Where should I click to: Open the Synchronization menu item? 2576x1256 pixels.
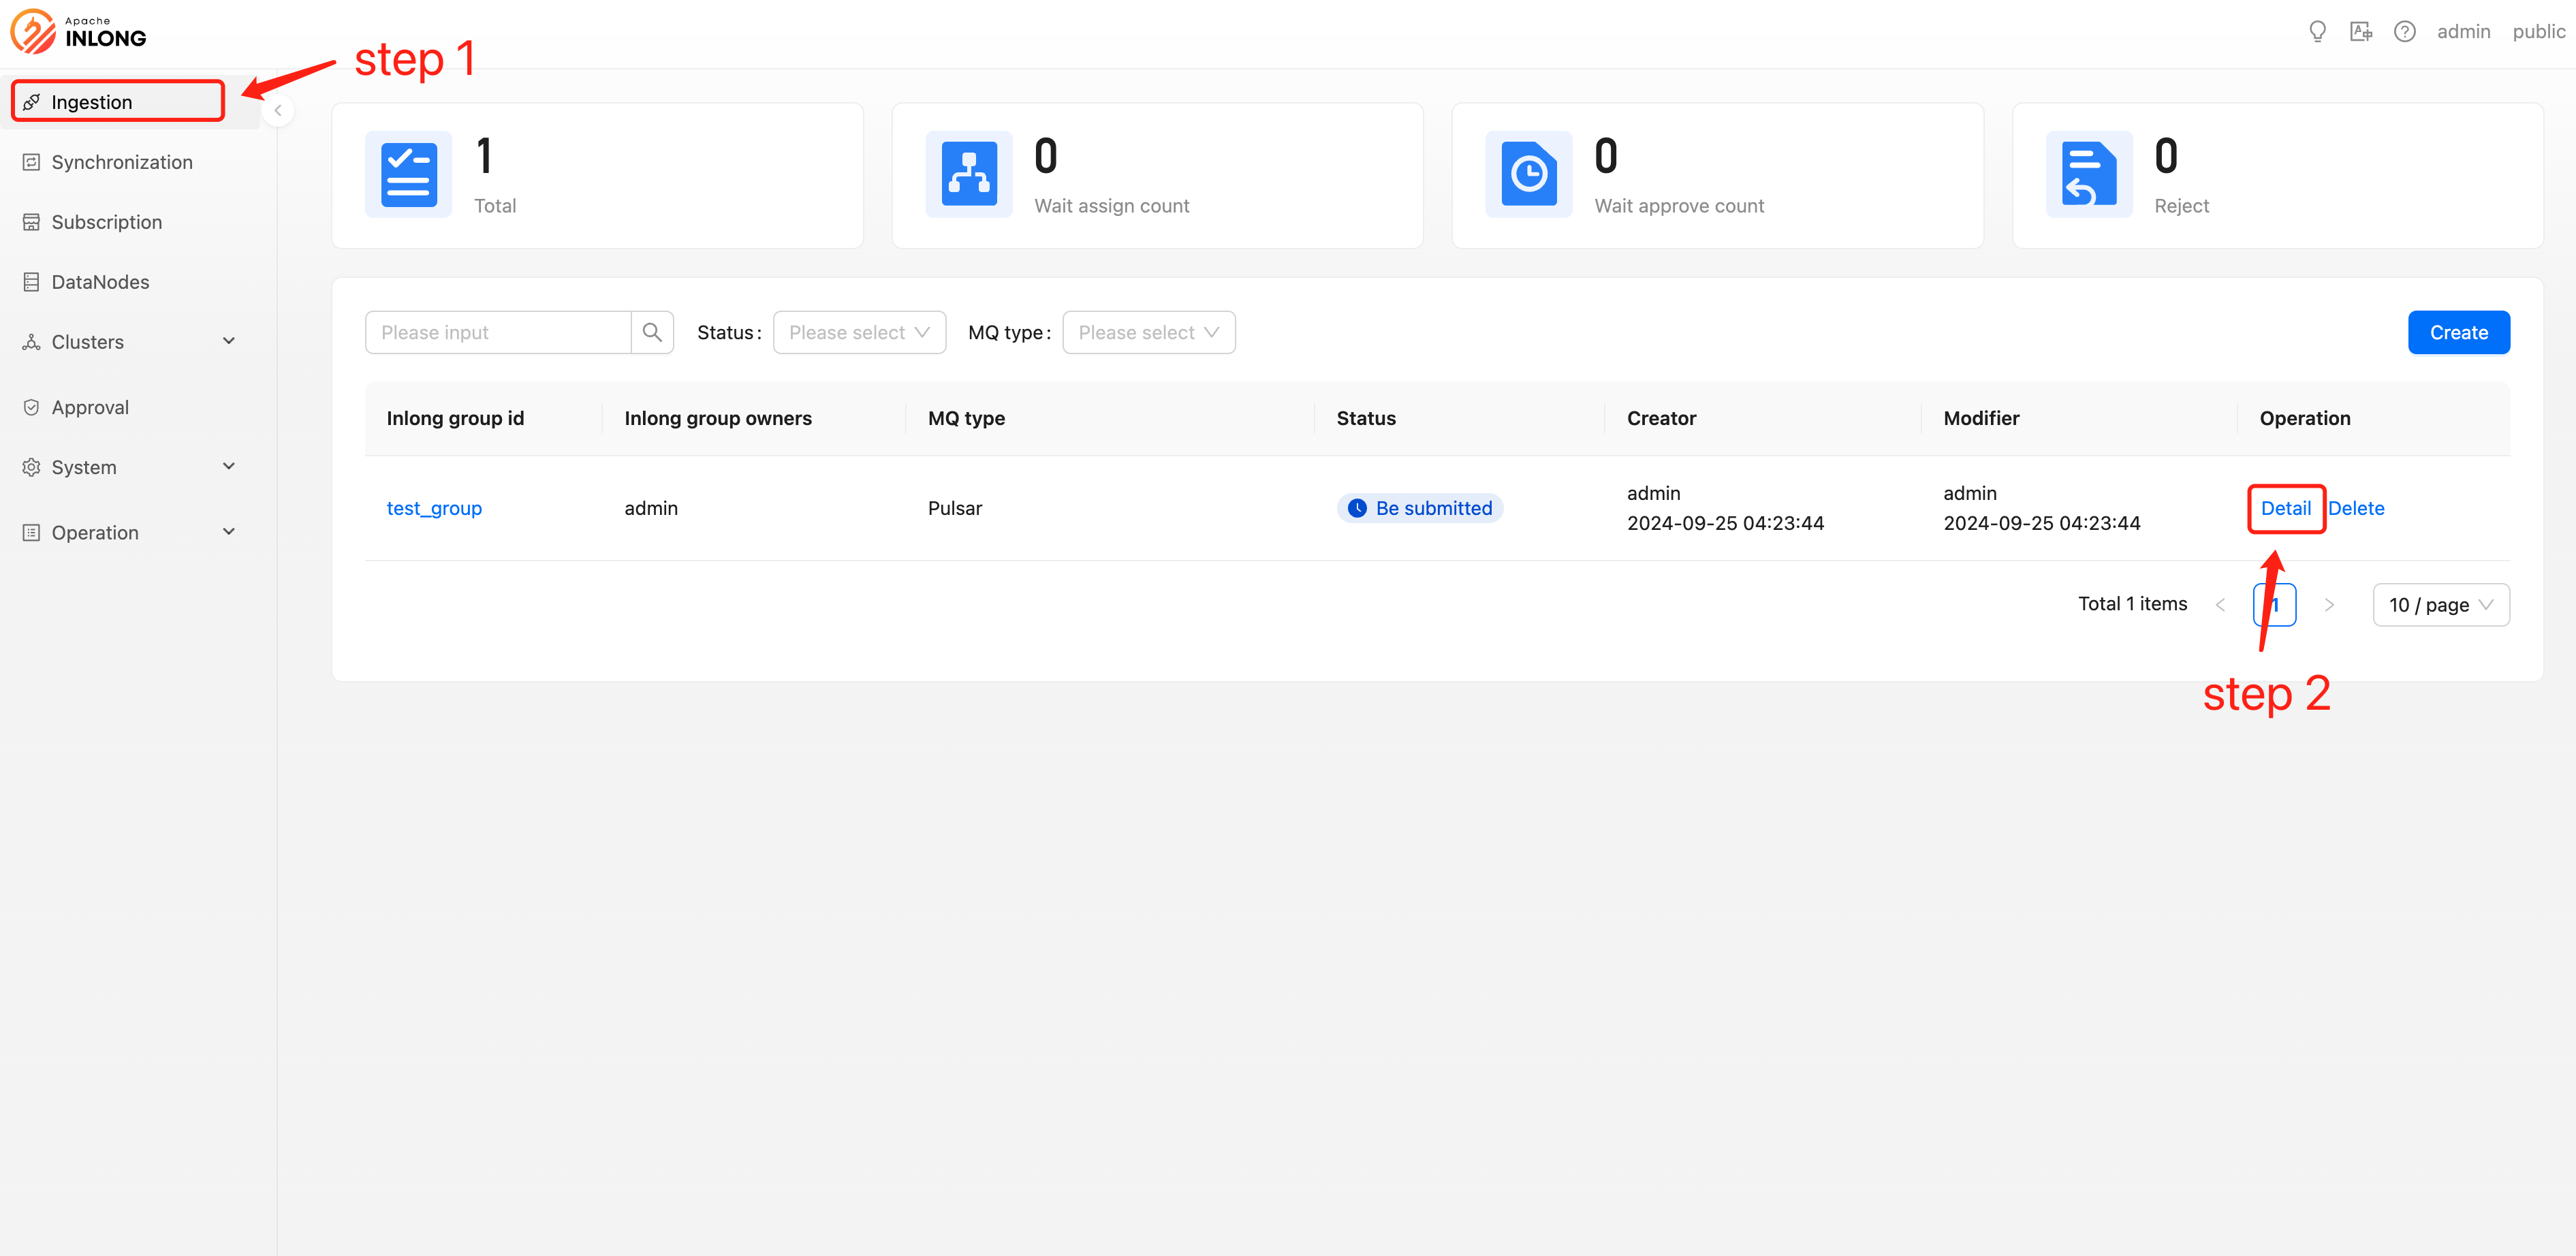[x=122, y=162]
